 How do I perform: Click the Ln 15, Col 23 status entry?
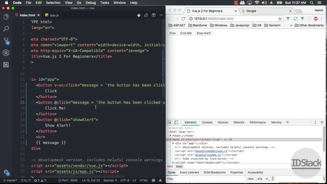pyautogui.click(x=91, y=180)
